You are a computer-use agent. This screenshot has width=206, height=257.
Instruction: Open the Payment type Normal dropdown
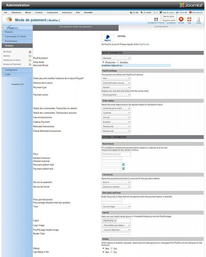[116, 87]
